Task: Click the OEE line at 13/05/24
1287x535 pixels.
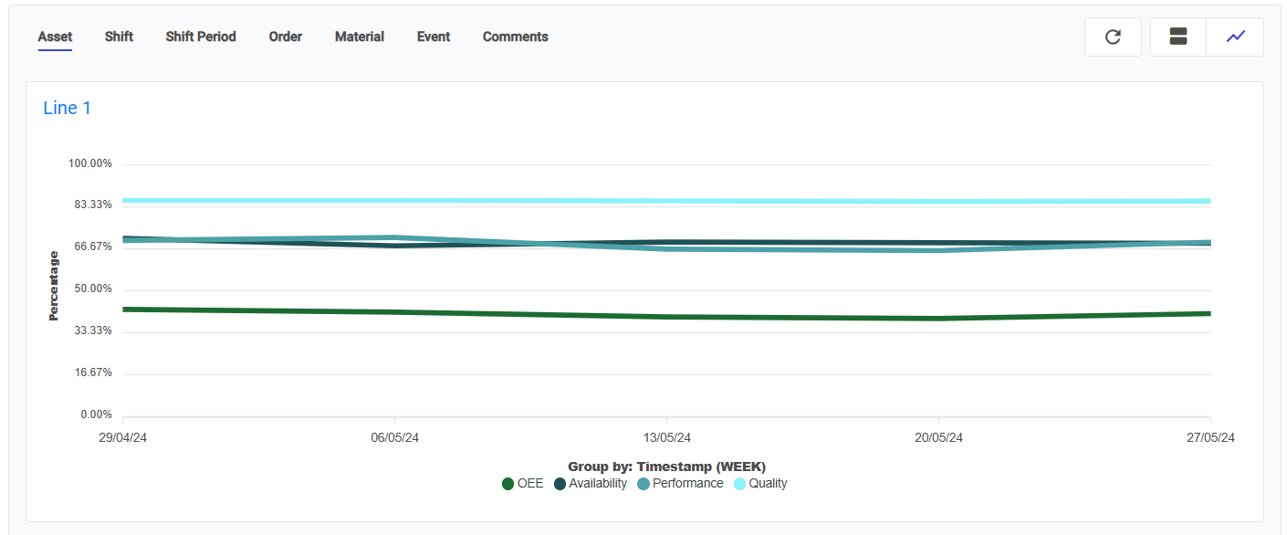Action: click(x=666, y=317)
